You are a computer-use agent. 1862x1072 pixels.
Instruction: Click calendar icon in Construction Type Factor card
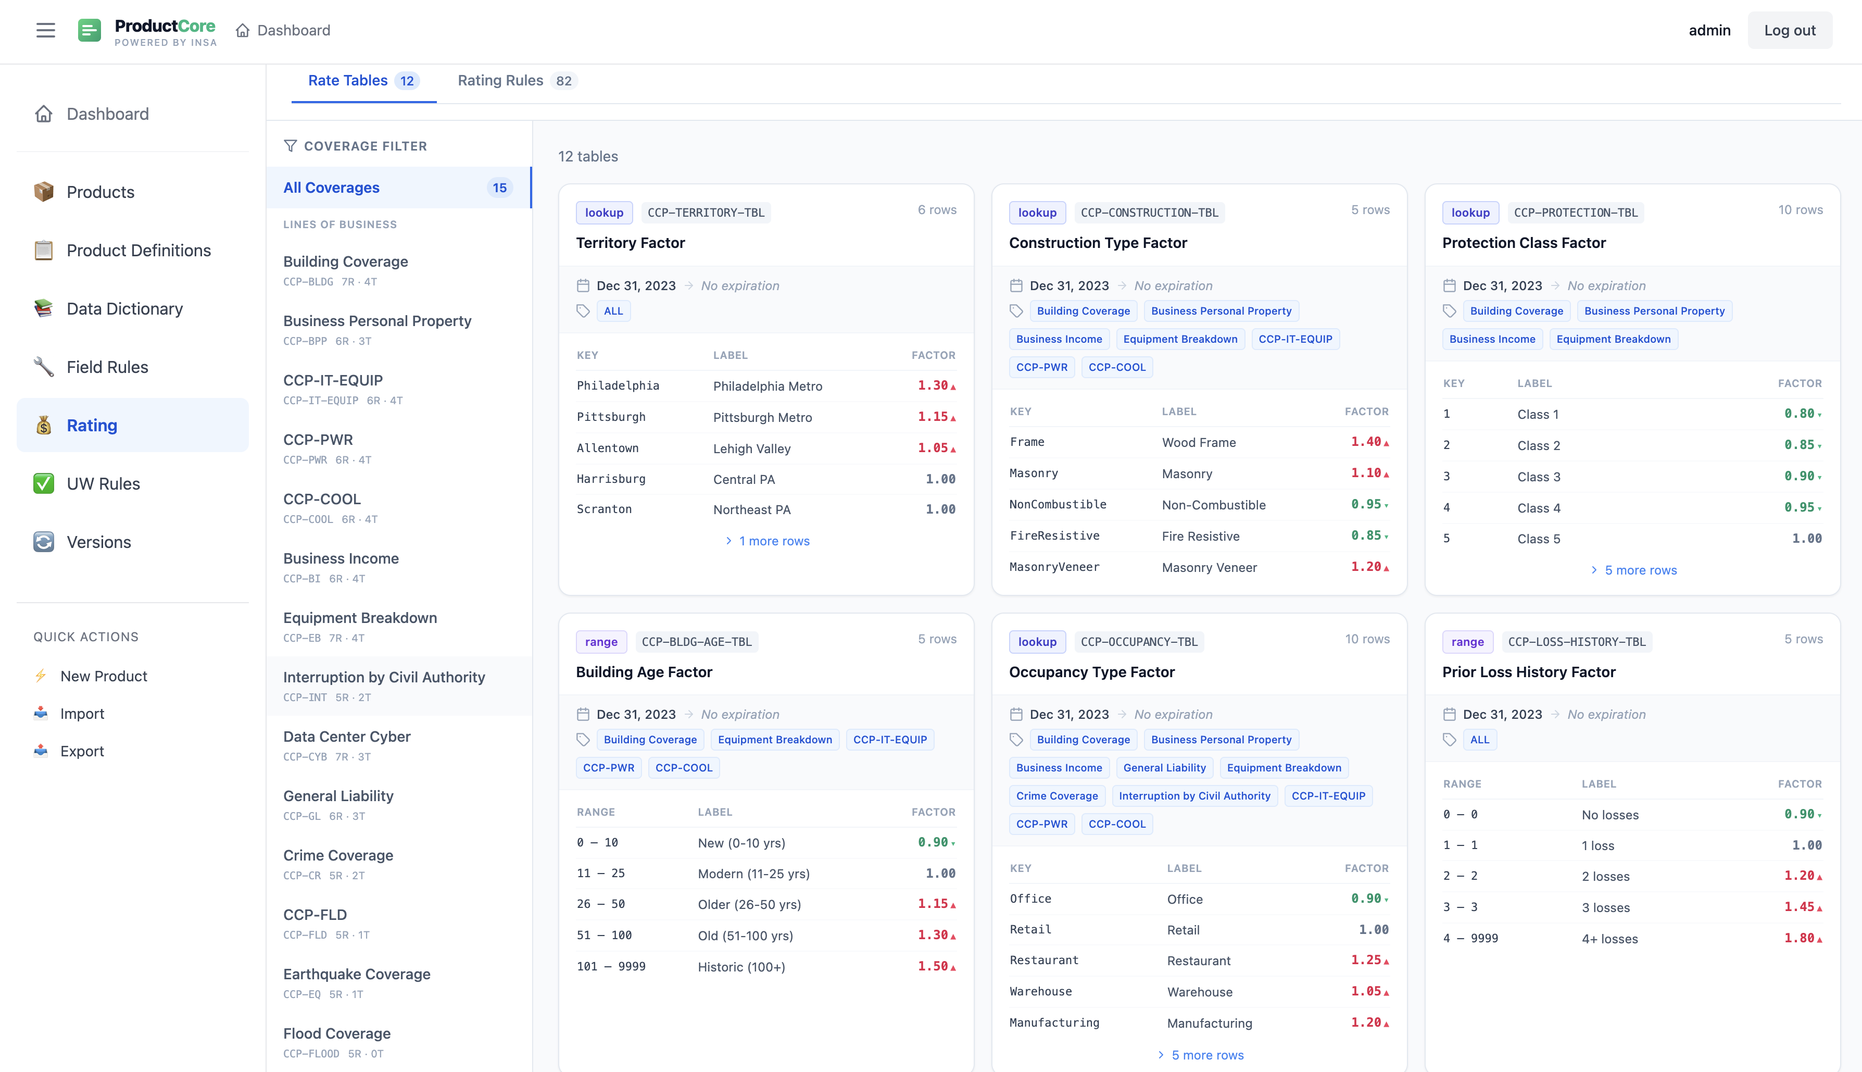(x=1016, y=285)
